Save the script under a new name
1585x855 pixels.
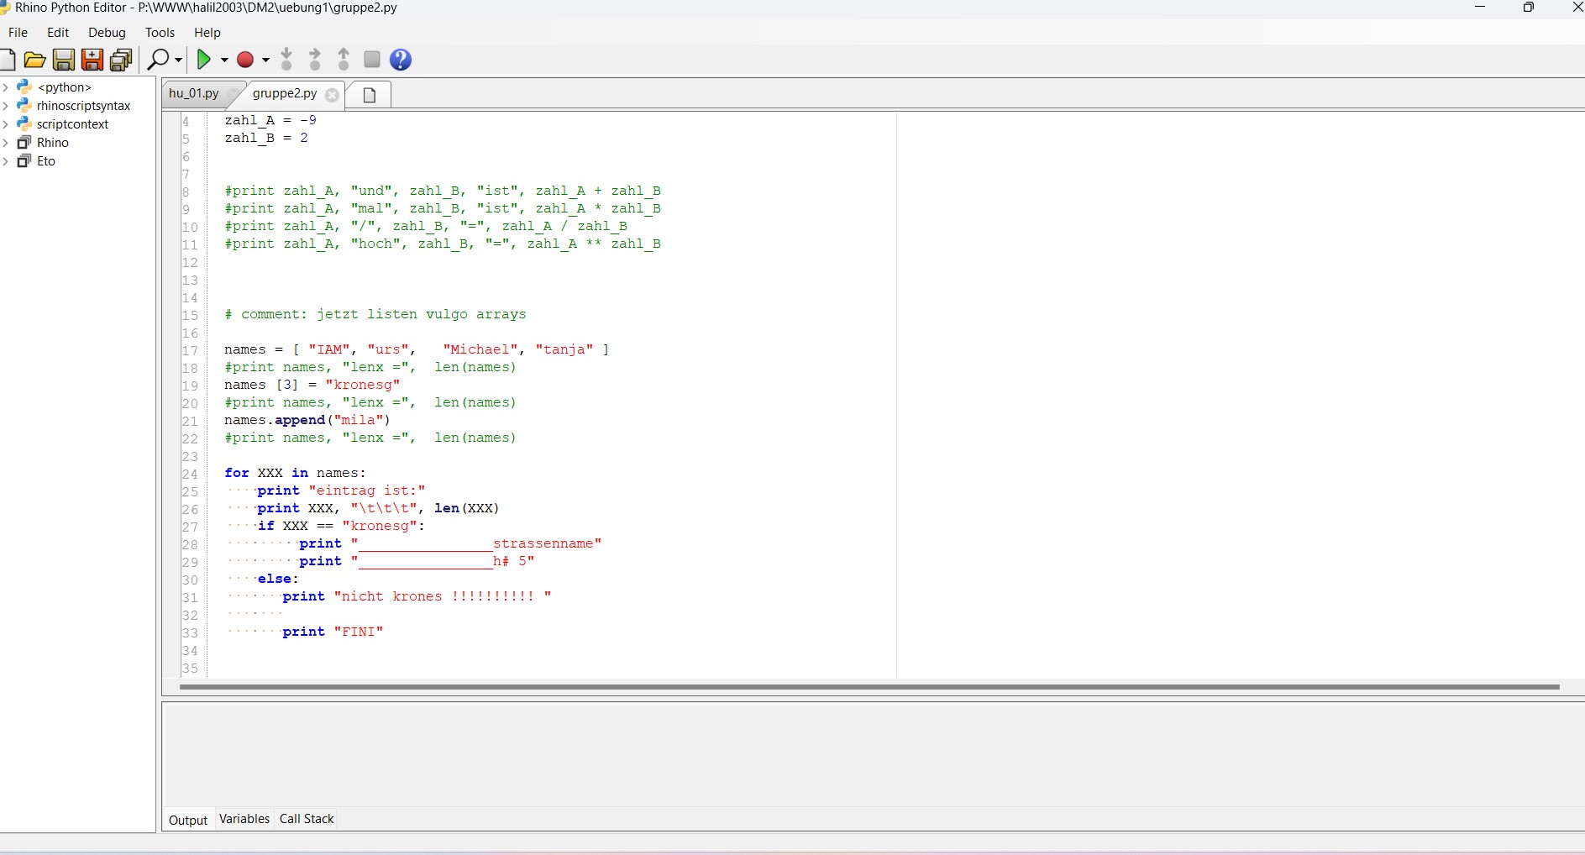pyautogui.click(x=92, y=59)
